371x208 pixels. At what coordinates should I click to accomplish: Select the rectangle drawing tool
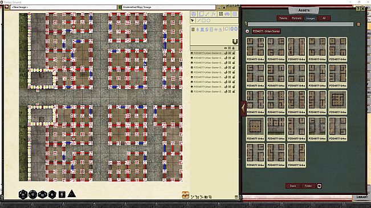[x=203, y=20]
